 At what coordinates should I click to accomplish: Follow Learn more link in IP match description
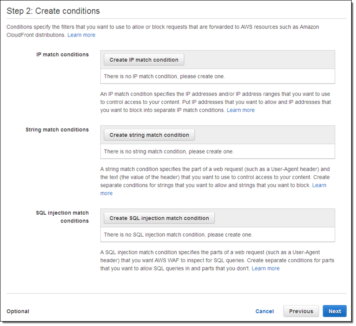point(240,110)
